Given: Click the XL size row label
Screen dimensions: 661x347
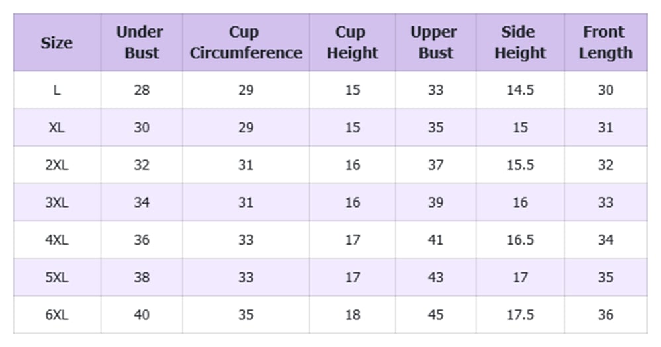Looking at the screenshot, I should [x=57, y=127].
